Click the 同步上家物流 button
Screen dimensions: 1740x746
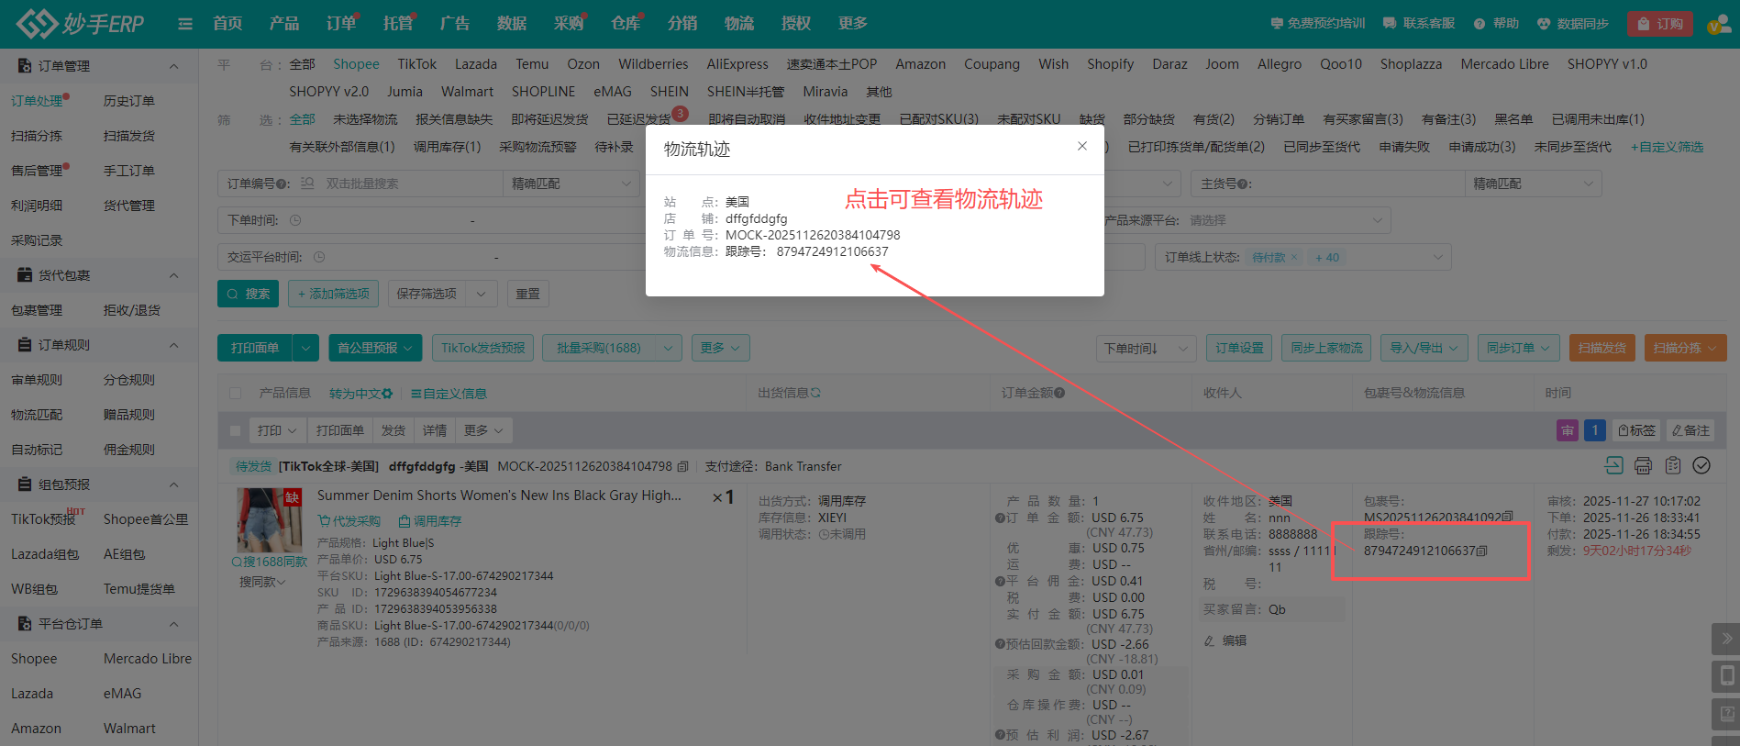click(1326, 348)
